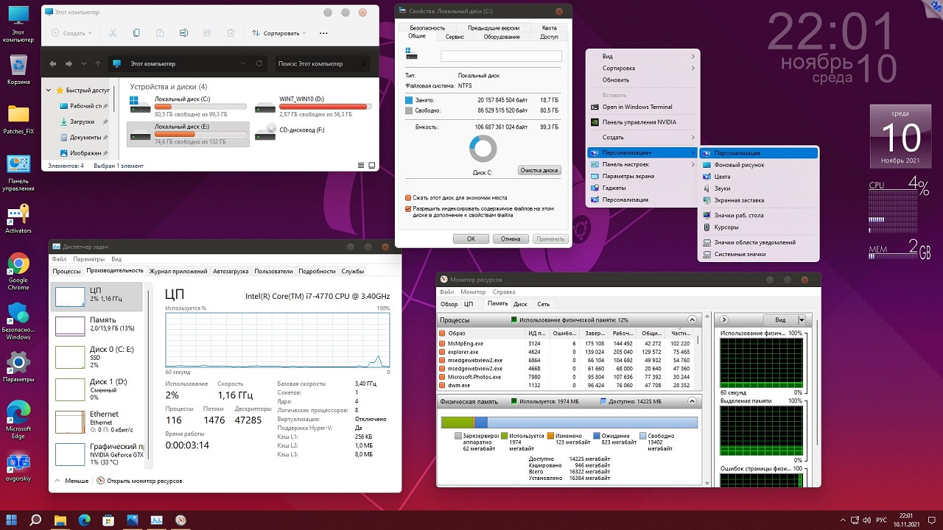Click the Start button on taskbar
943x530 pixels.
[x=13, y=520]
